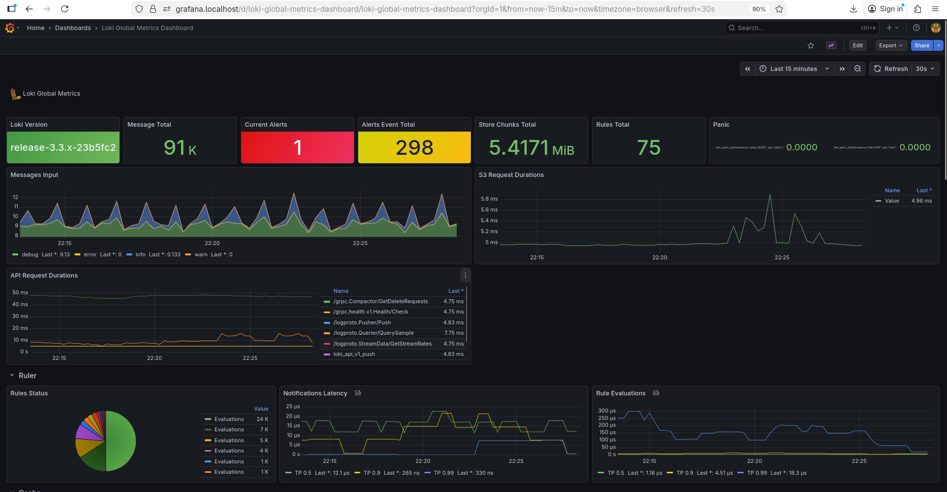
Task: Shift the time range forward
Action: 842,69
